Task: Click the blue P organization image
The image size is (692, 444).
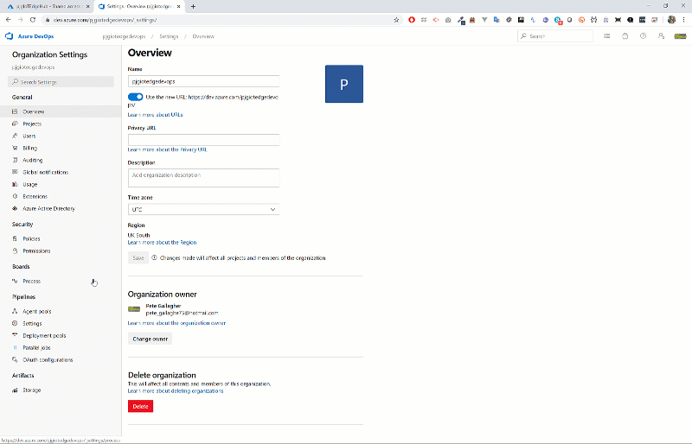Action: coord(344,84)
